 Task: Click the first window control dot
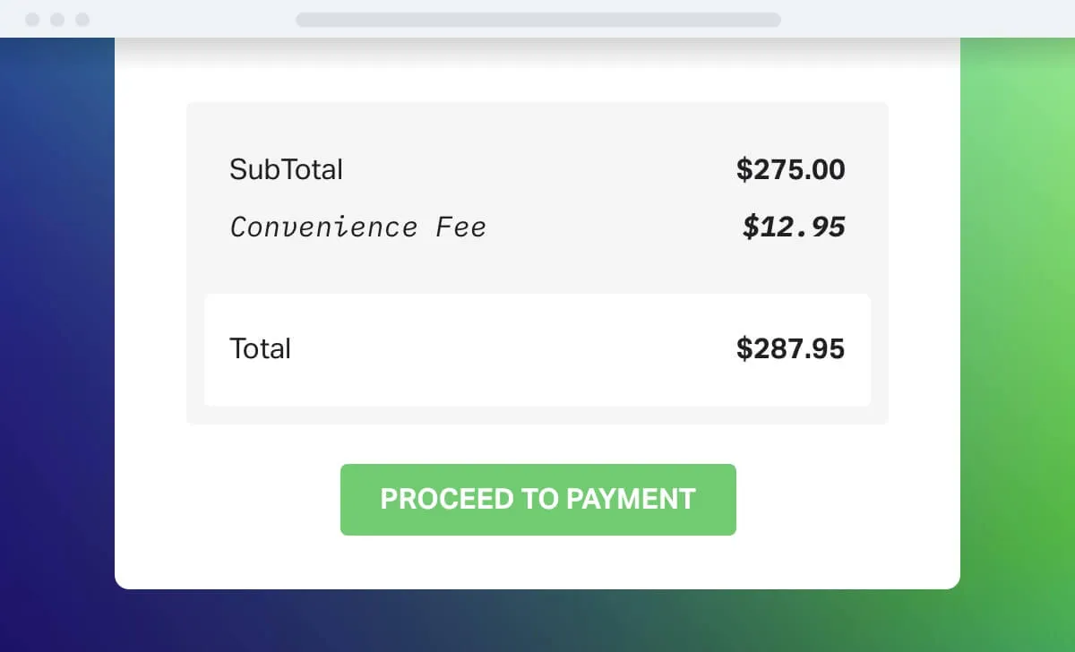(34, 19)
